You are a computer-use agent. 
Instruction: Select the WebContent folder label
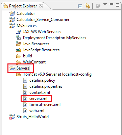point(34,62)
